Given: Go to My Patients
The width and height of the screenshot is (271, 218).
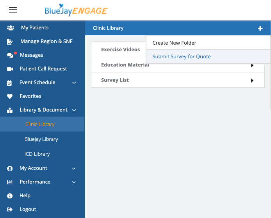Looking at the screenshot, I should 35,28.
